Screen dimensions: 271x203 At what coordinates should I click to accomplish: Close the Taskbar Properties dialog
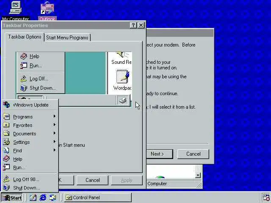pos(141,25)
